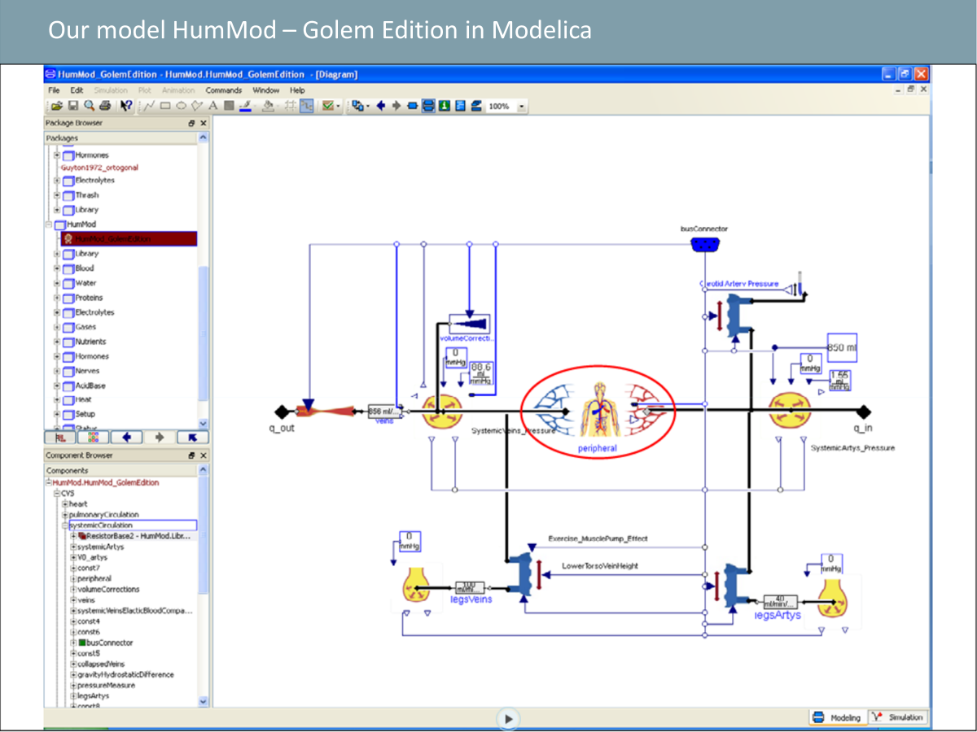
Task: Click the What's This help cursor icon
Action: coord(126,107)
